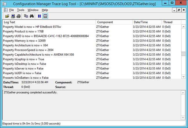Viewport: 188px width, 128px height.
Task: Toggle the Pause button in toolbar
Action: [39, 16]
